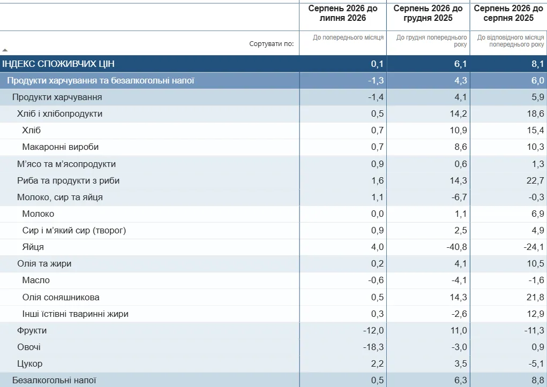Select the 'Фрукти' row label

coord(32,330)
